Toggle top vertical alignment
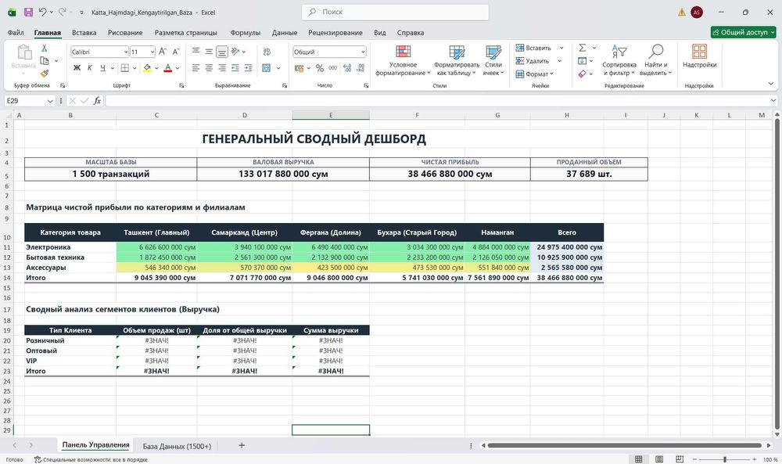782x464 pixels. coord(196,52)
